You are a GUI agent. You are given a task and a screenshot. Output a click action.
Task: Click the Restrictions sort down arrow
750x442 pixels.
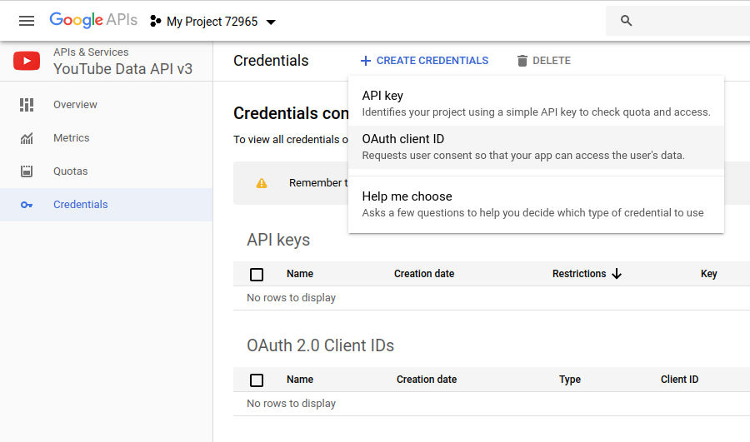coord(617,274)
